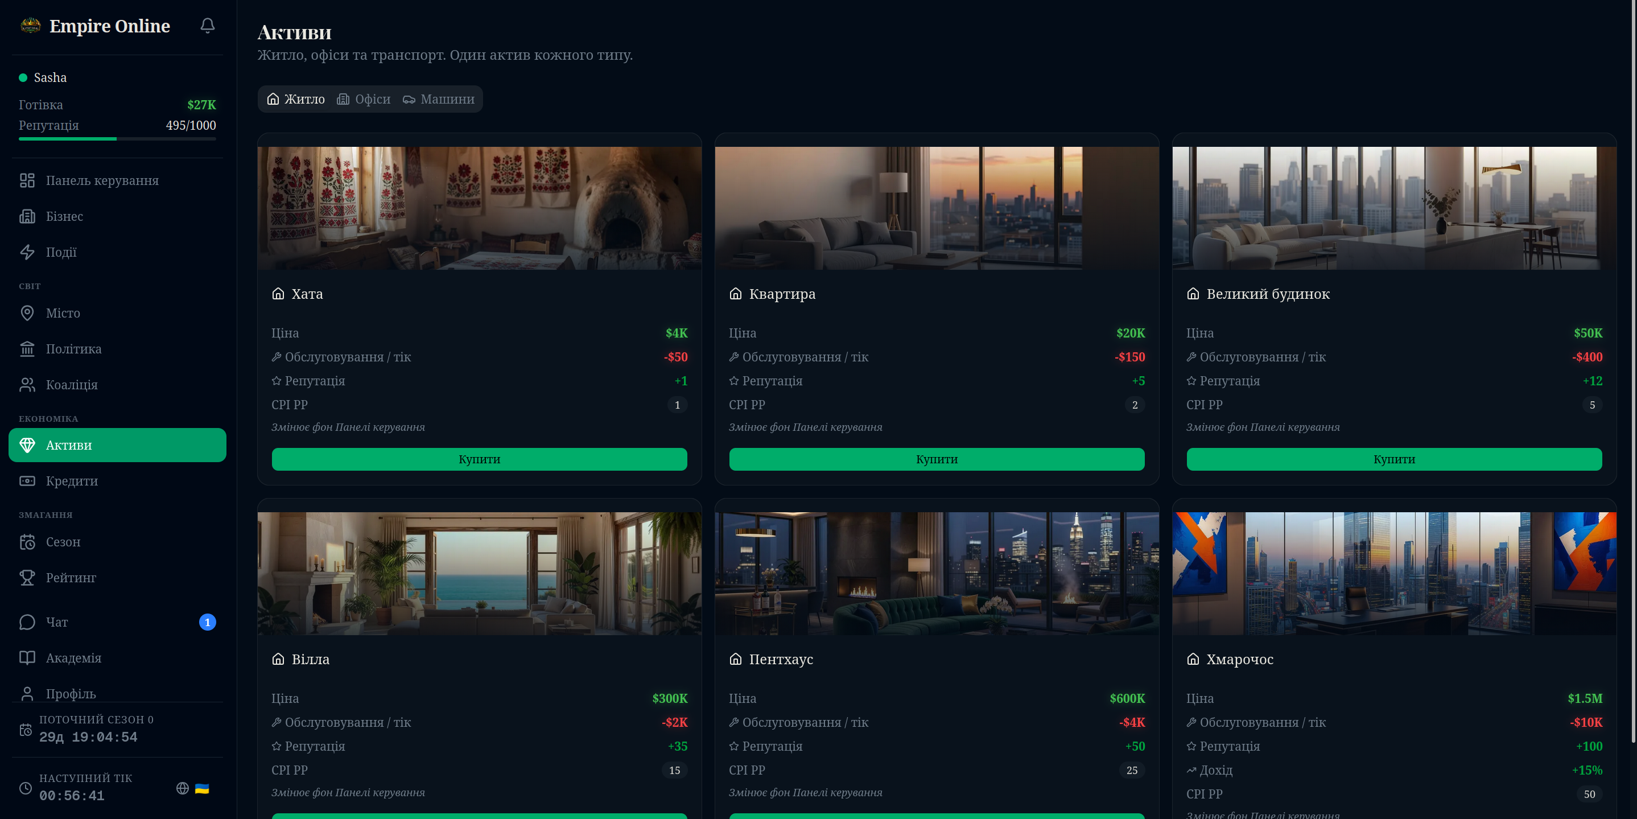Click the notification bell icon
The image size is (1637, 819).
point(207,26)
